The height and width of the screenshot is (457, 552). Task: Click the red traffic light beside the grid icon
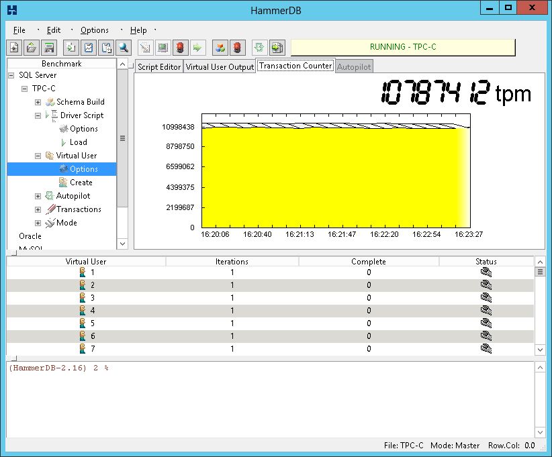click(180, 48)
